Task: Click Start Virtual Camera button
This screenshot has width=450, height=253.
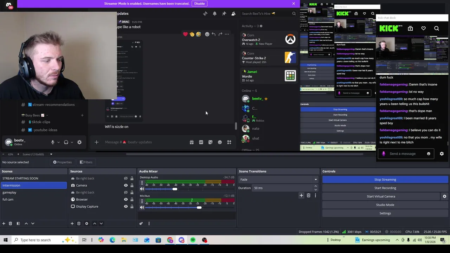Action: [x=381, y=196]
